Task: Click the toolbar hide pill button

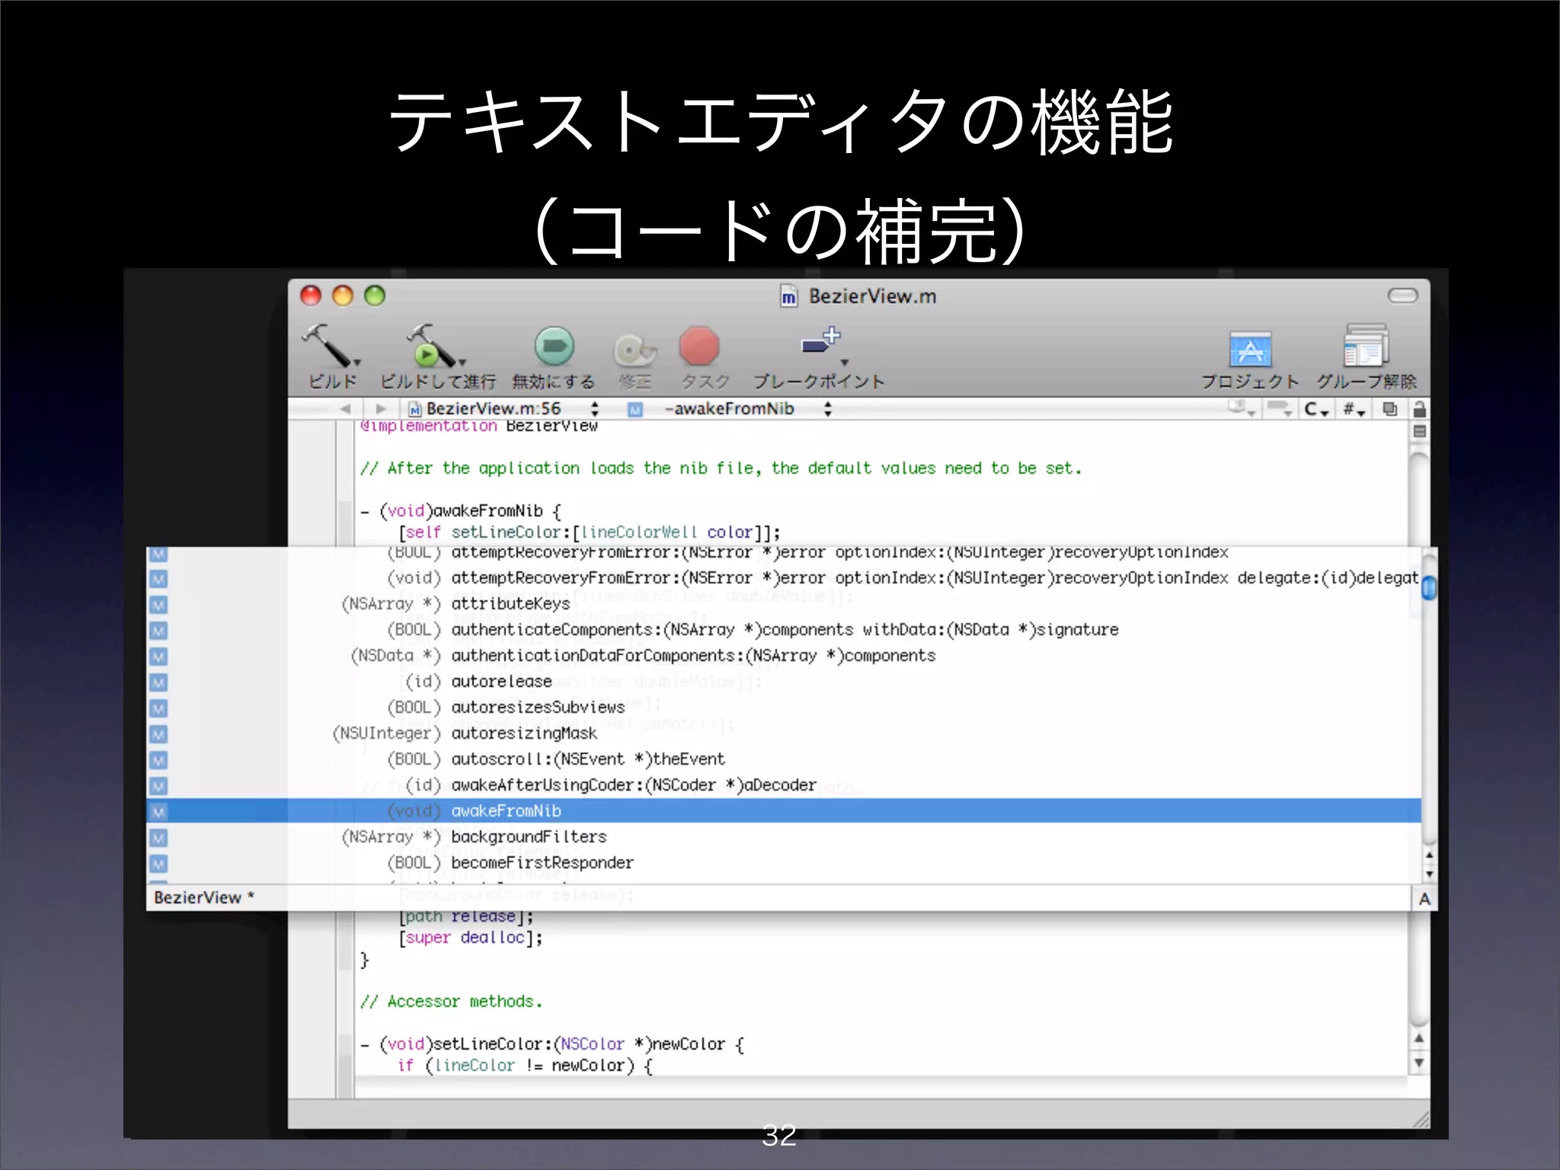Action: click(1402, 296)
